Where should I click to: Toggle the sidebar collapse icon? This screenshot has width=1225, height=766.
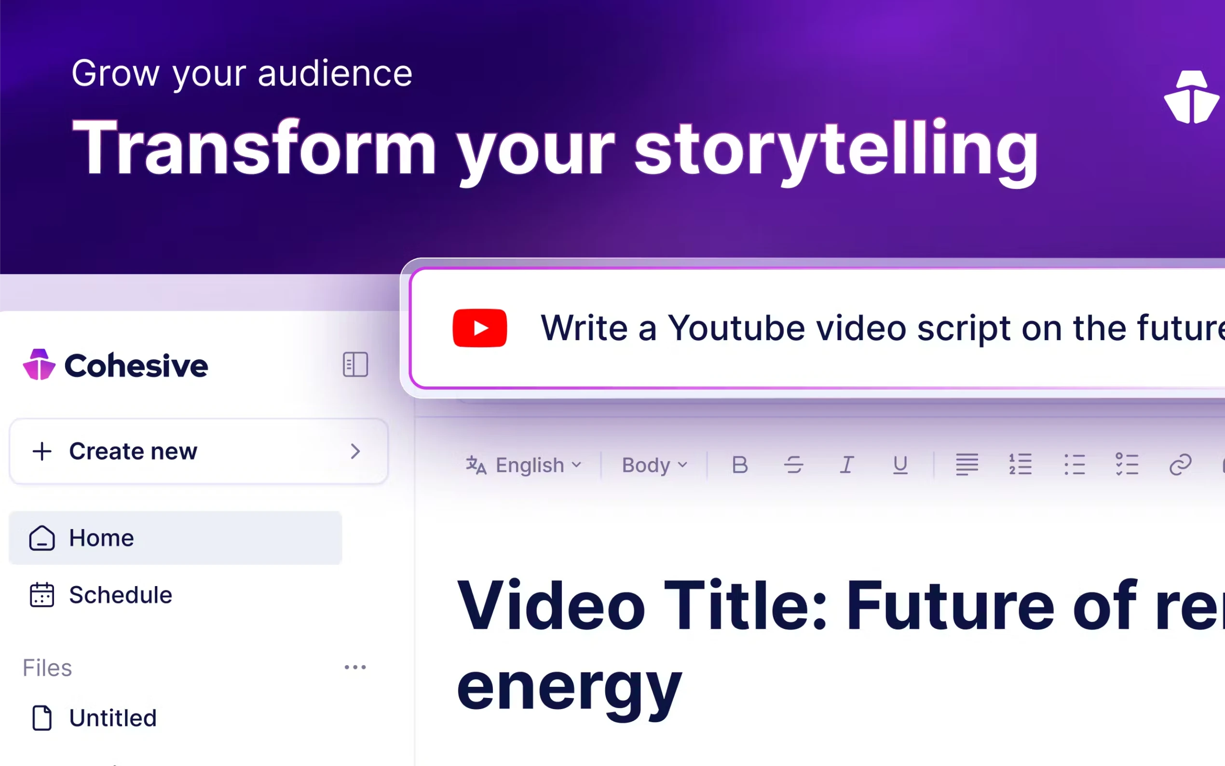pos(355,364)
